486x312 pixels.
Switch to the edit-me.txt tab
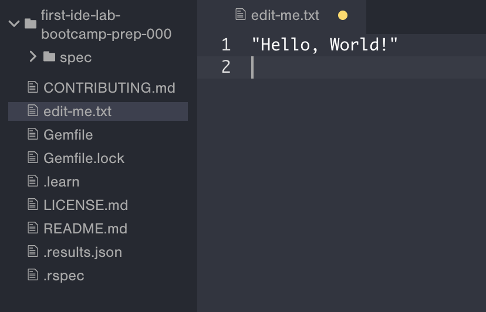point(285,15)
